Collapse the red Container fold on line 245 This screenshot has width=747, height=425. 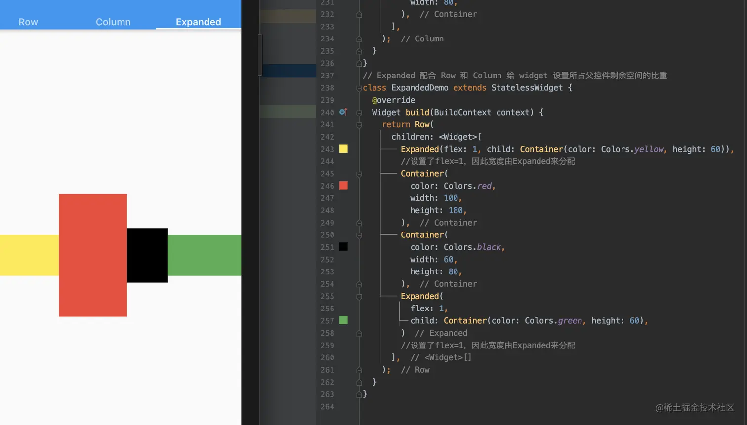tap(359, 174)
